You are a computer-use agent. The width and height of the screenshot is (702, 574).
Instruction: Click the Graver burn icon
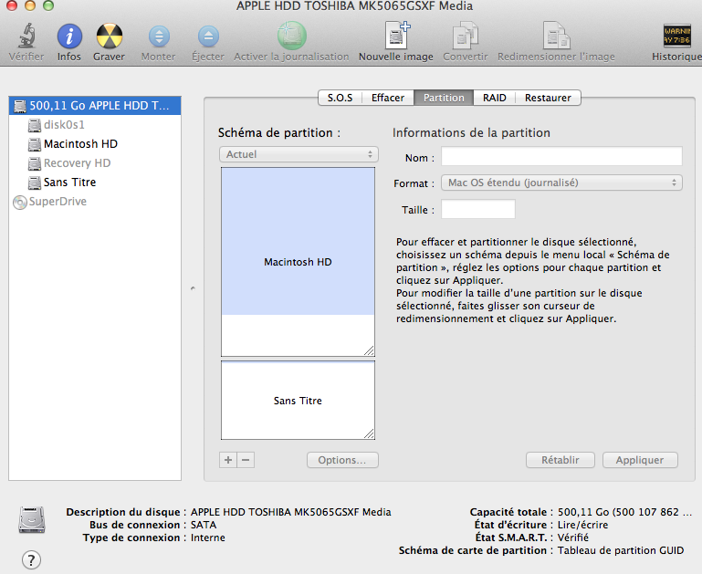(110, 36)
